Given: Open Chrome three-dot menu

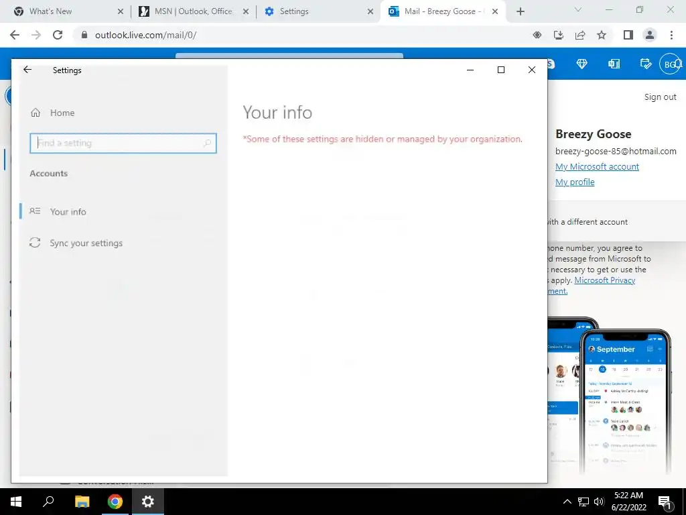Looking at the screenshot, I should pos(671,35).
